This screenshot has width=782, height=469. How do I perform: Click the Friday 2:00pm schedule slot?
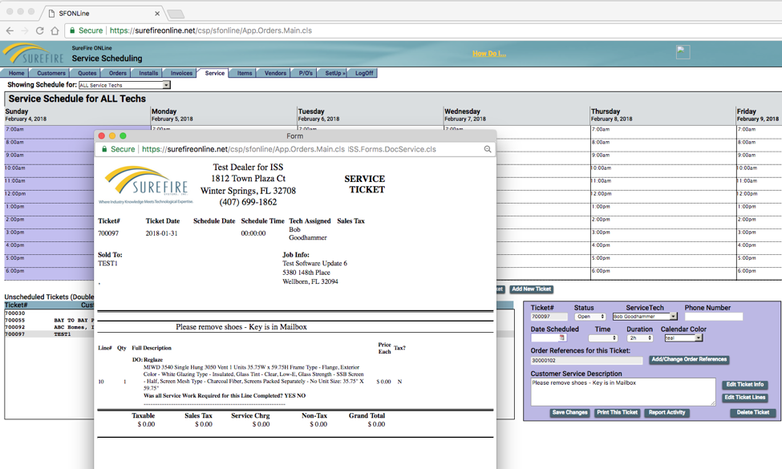[x=759, y=222]
